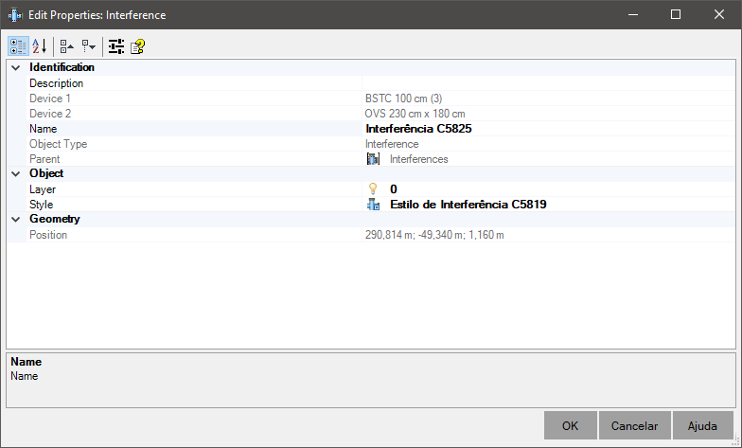Click the empty Description value field
The height and width of the screenshot is (448, 742).
(549, 83)
